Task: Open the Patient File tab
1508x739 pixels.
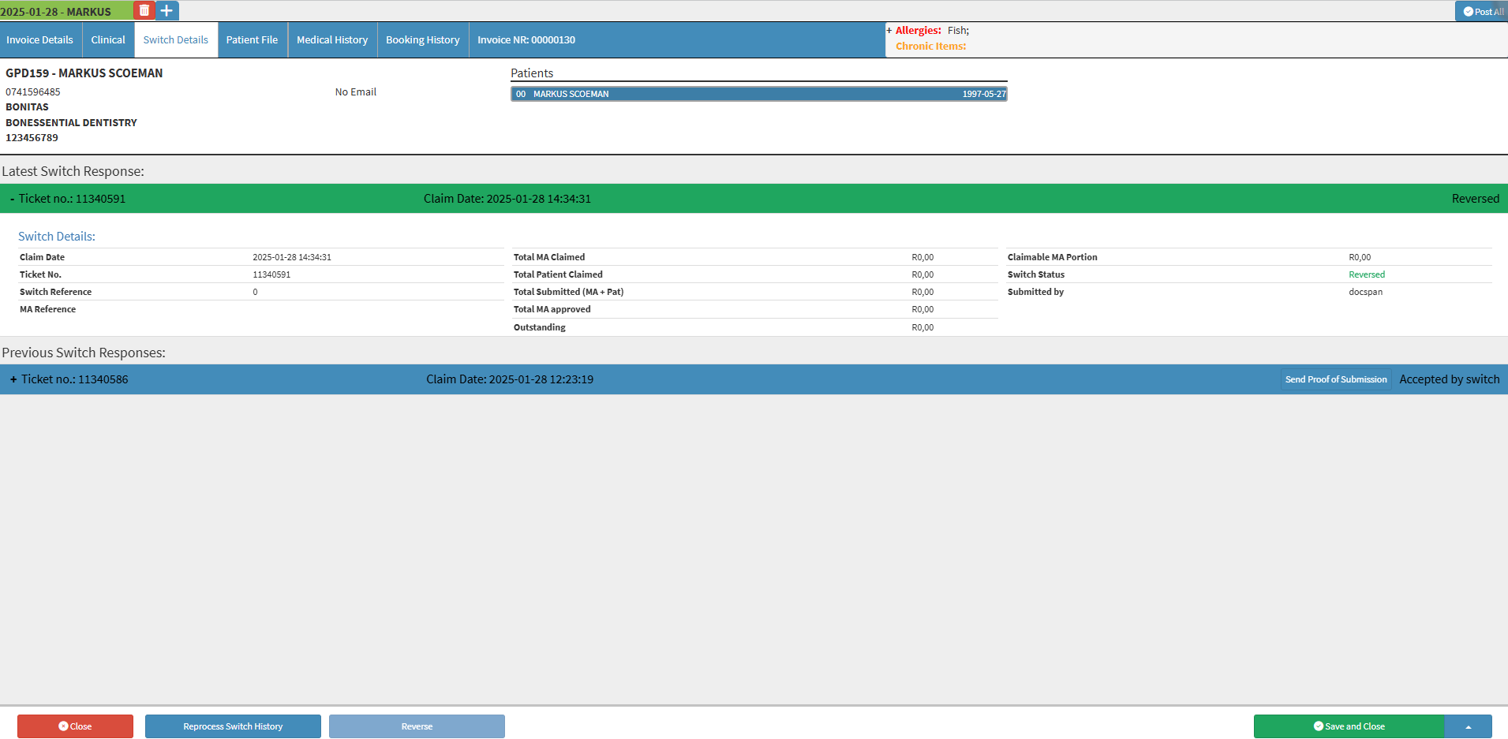Action: point(252,40)
